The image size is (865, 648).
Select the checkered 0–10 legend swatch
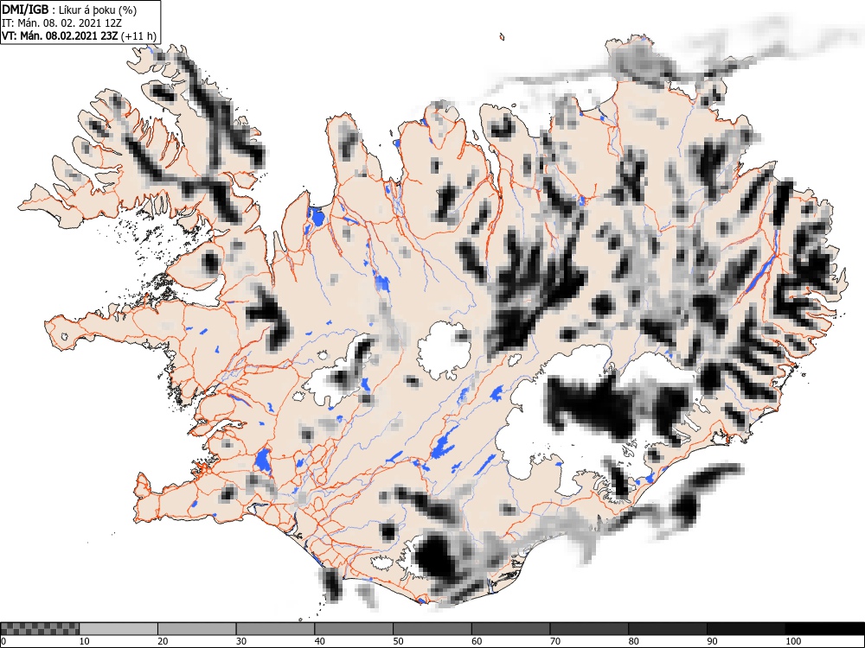pyautogui.click(x=40, y=629)
